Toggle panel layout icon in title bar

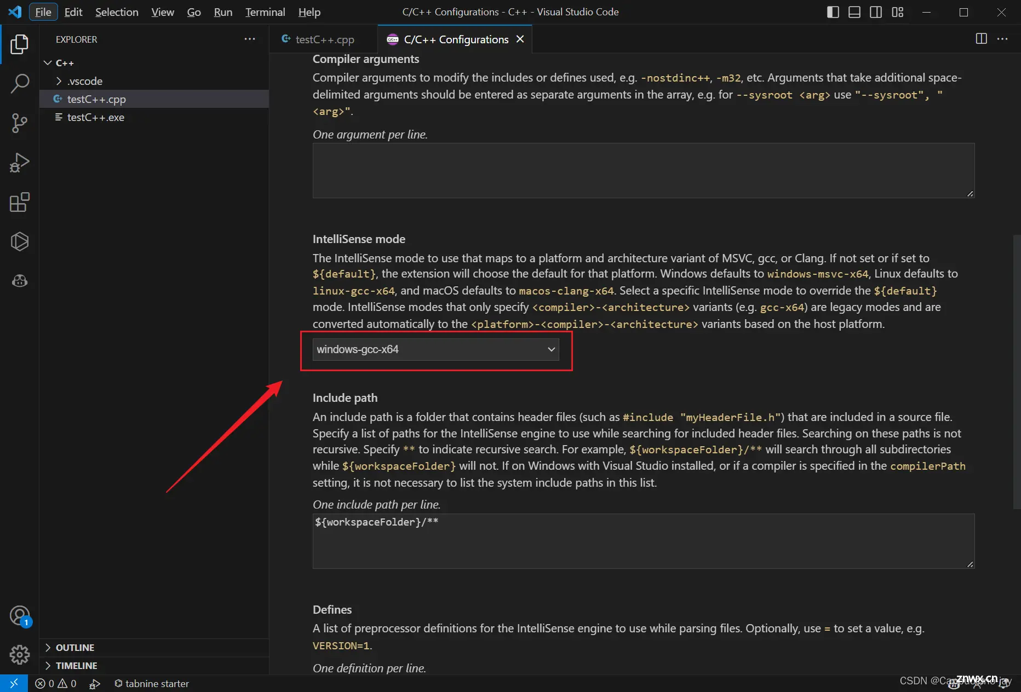coord(854,12)
